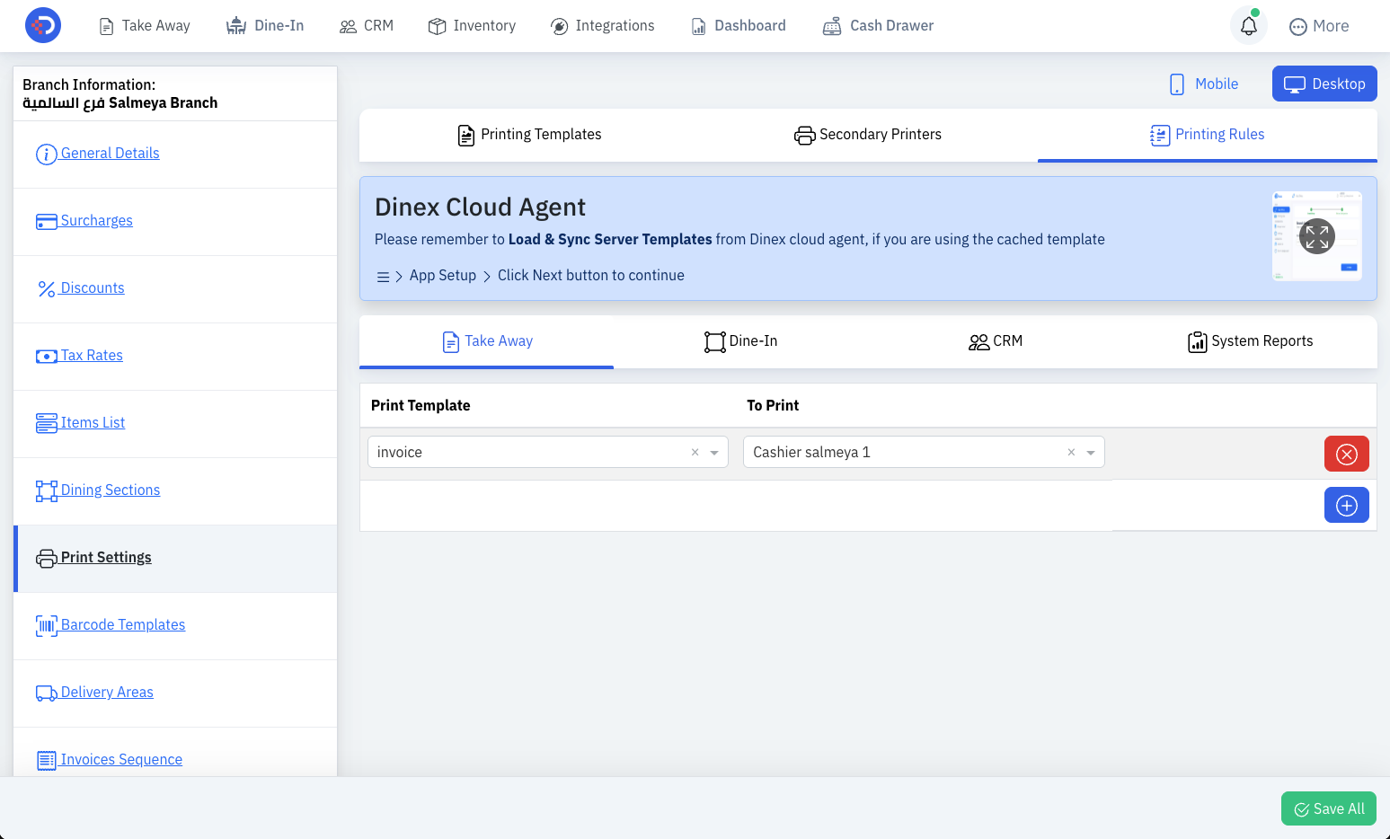Click the Load & Sync Server Templates text
The height and width of the screenshot is (839, 1390).
[610, 240]
